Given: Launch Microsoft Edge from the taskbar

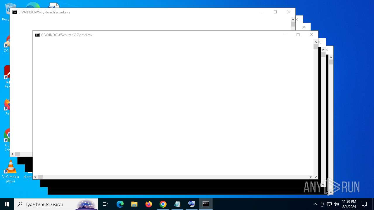Looking at the screenshot, I should pyautogui.click(x=120, y=204).
